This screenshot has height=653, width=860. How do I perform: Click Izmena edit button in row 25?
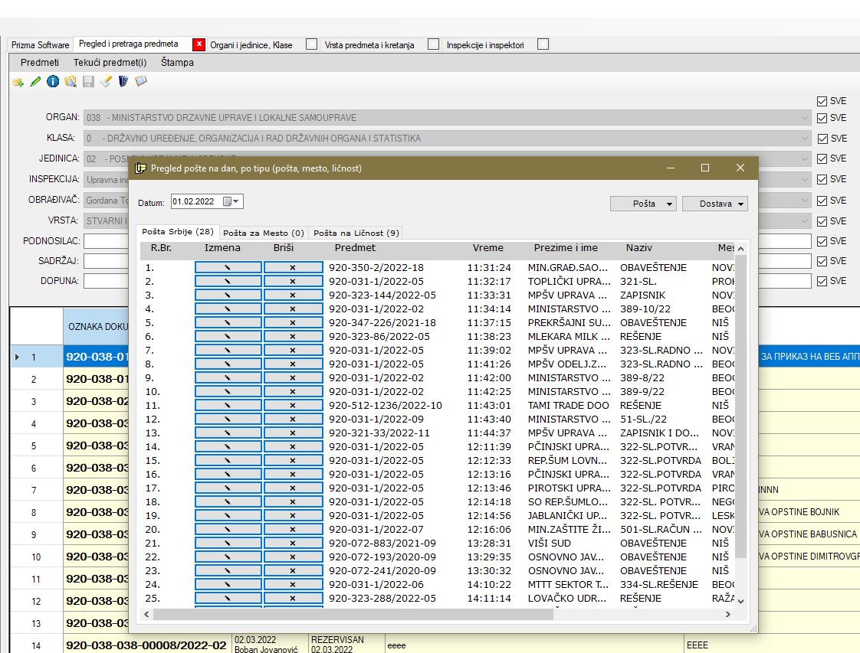coord(228,598)
